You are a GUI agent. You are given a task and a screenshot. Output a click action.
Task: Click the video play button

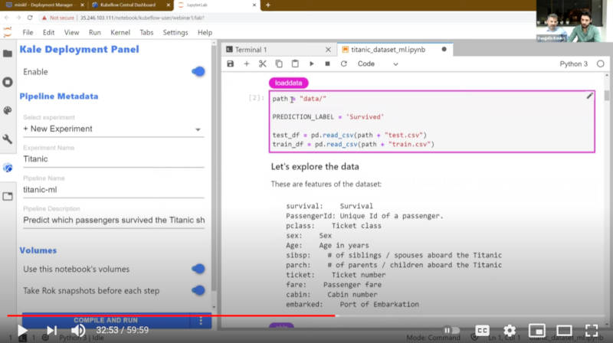click(x=22, y=331)
